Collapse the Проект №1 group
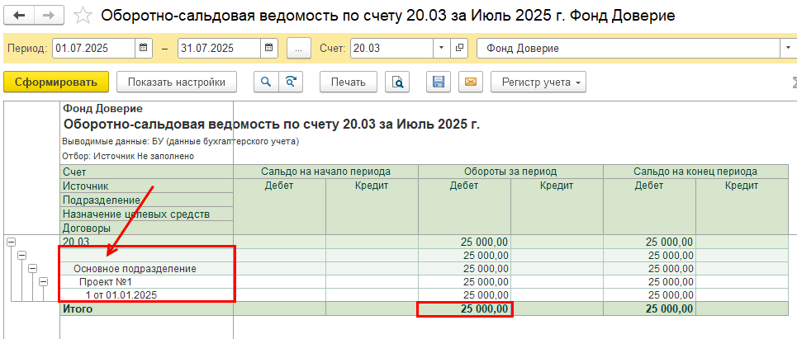This screenshot has height=339, width=797. click(x=43, y=281)
